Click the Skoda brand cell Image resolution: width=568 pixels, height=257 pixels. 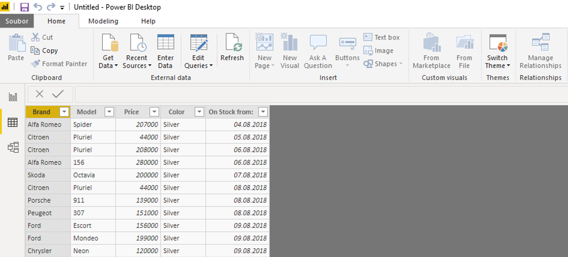pos(48,175)
